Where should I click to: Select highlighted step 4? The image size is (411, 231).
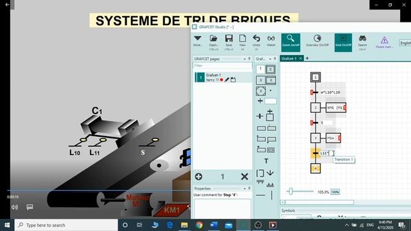coord(315,168)
